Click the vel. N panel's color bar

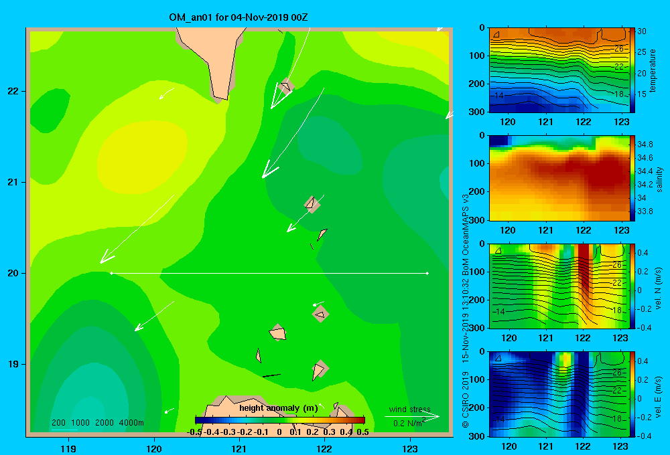coord(632,286)
